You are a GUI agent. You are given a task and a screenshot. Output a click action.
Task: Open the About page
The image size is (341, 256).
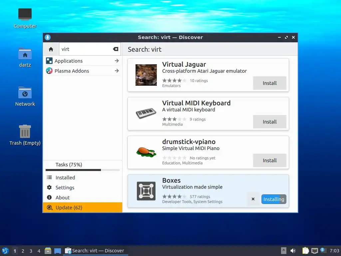tap(83, 197)
